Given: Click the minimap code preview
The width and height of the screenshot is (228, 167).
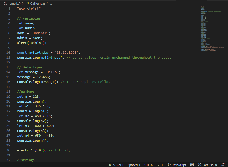Looking at the screenshot, I should click(x=211, y=28).
